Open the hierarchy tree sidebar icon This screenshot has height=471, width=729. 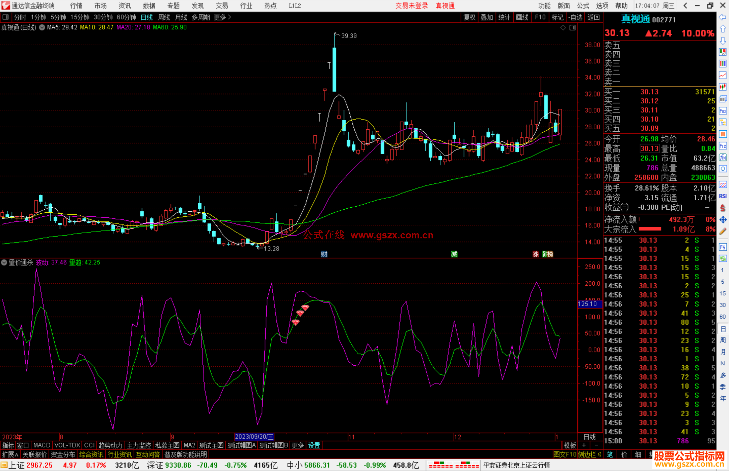click(x=723, y=122)
